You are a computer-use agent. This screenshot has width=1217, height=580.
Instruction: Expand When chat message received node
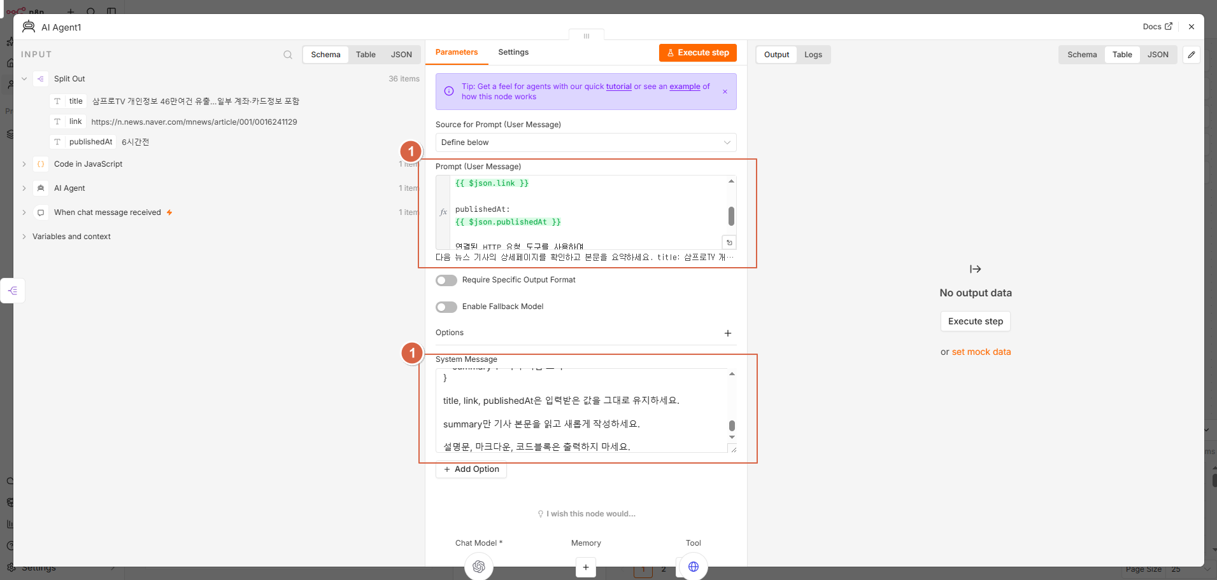coord(24,212)
